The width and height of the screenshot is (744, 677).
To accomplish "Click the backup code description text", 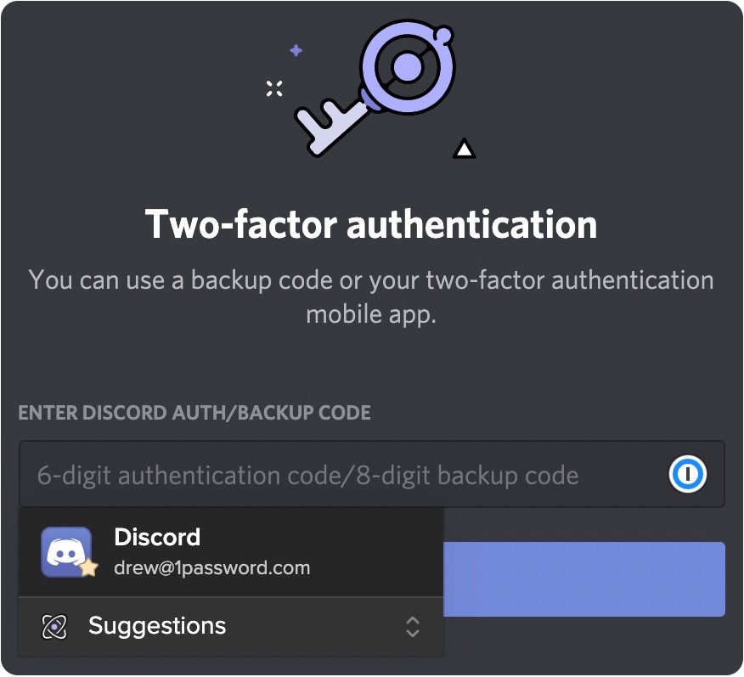I will (x=371, y=297).
